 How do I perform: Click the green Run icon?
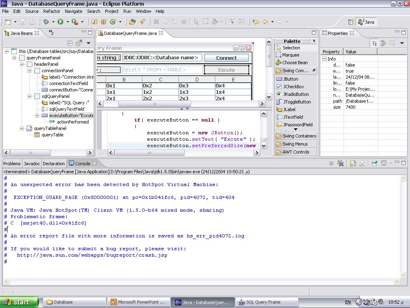60,22
